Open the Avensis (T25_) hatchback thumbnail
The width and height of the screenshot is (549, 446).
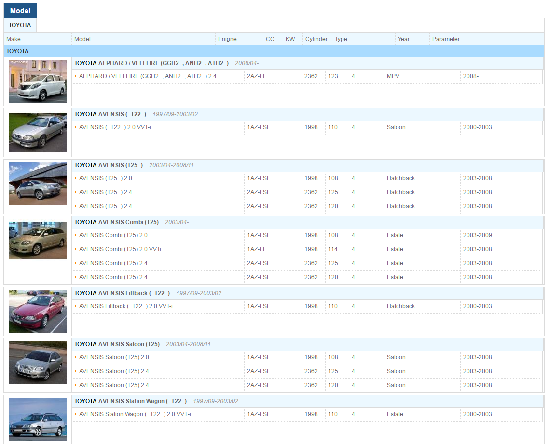point(38,184)
